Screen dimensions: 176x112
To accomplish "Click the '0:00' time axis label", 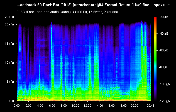I will (17, 106).
